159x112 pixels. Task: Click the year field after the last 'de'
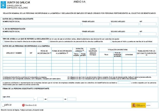coord(72,99)
